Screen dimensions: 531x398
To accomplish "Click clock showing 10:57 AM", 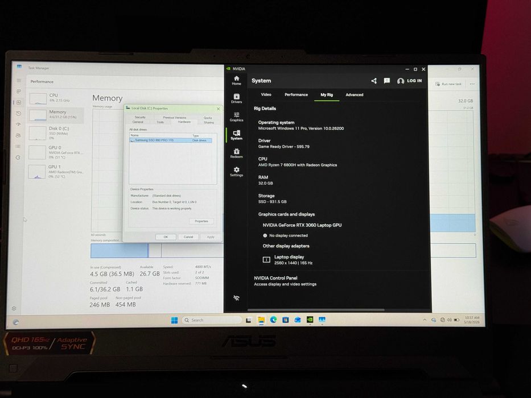I will 472,320.
